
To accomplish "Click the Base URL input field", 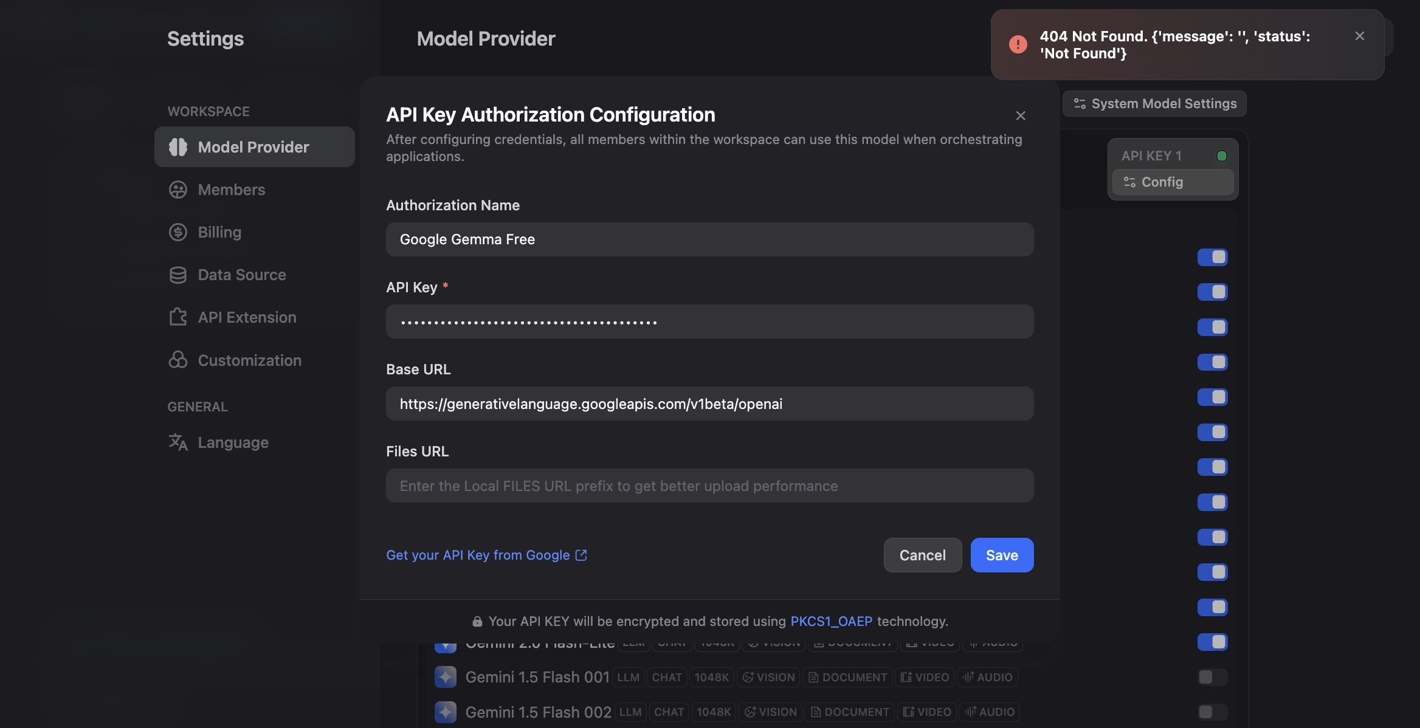I will (x=709, y=403).
